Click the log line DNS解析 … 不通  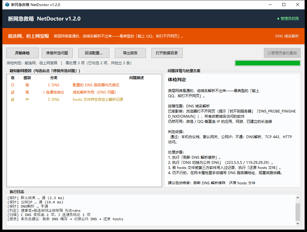tap(27, 206)
